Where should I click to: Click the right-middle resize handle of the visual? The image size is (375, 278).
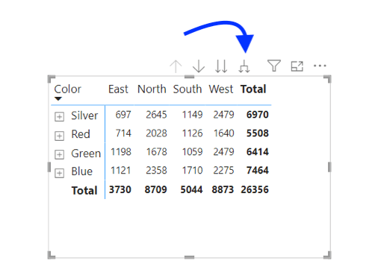point(329,167)
